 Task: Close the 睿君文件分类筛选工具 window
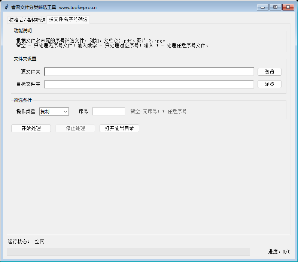point(288,7)
